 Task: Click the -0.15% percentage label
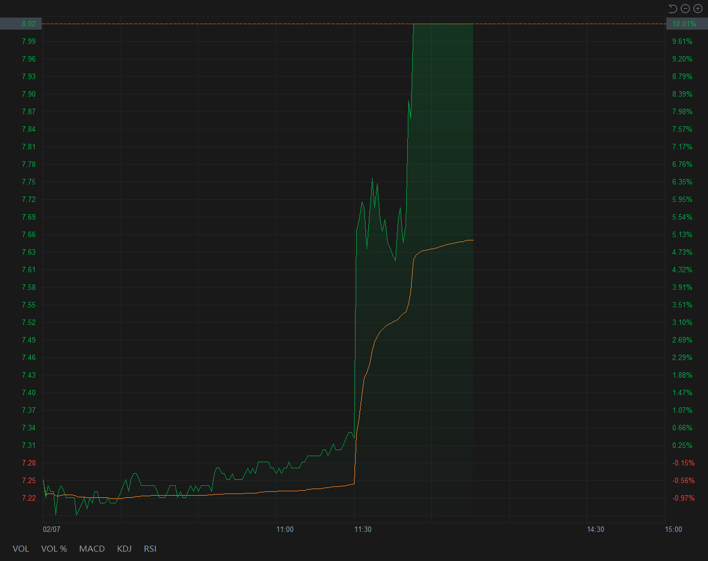[x=683, y=463]
